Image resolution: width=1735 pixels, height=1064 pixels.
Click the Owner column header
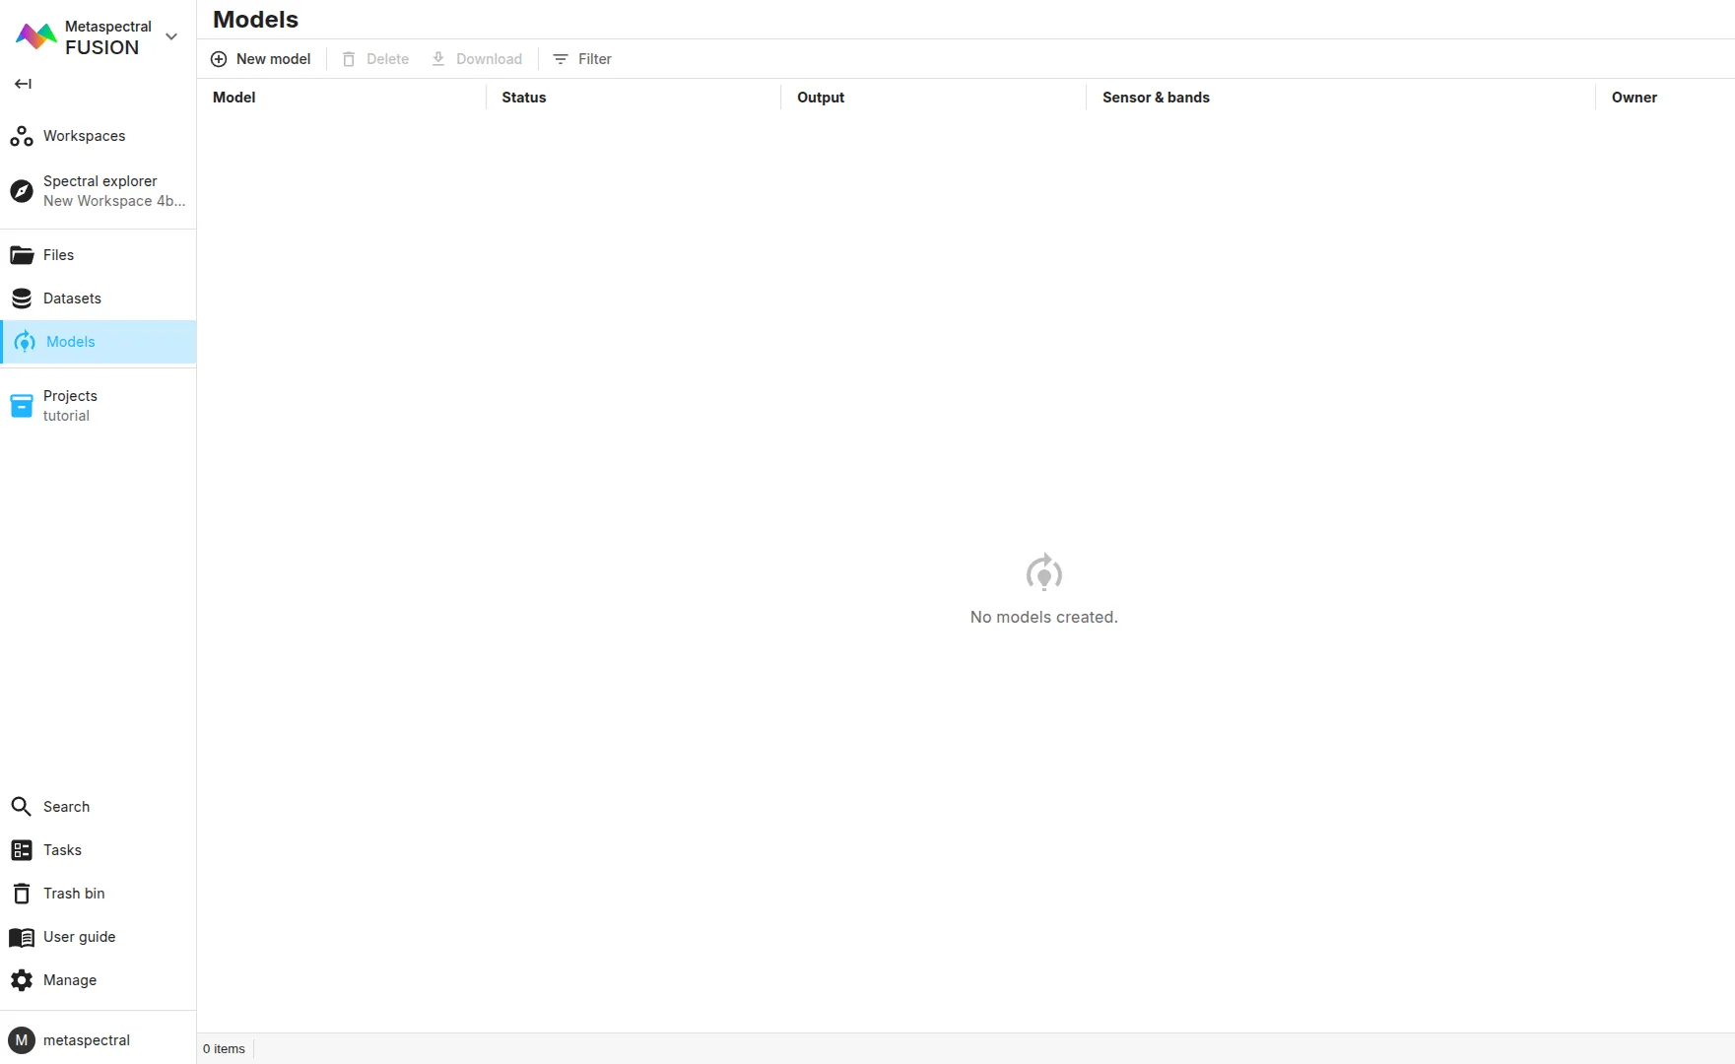pyautogui.click(x=1634, y=98)
